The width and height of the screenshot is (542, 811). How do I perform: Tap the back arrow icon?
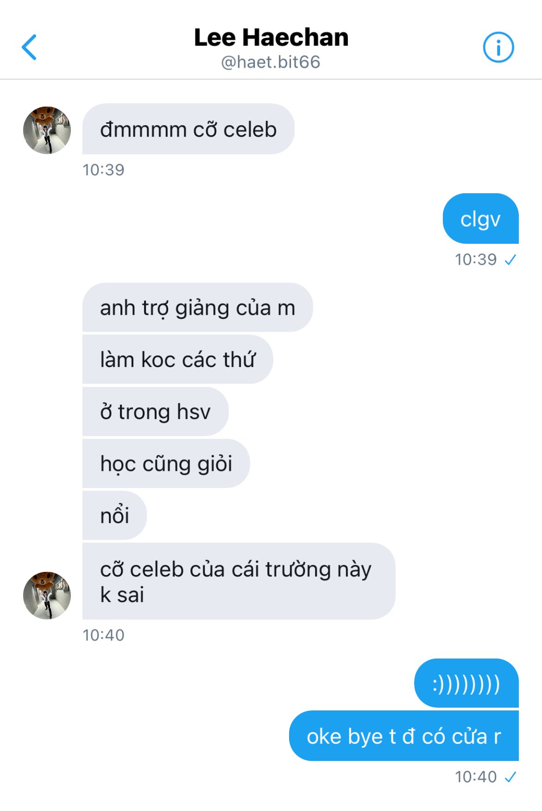click(x=29, y=47)
